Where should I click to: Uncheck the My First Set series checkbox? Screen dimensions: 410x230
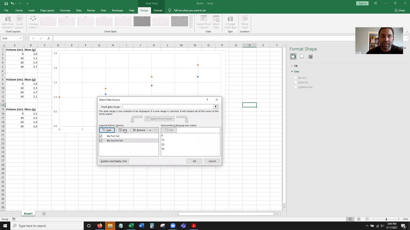[101, 136]
